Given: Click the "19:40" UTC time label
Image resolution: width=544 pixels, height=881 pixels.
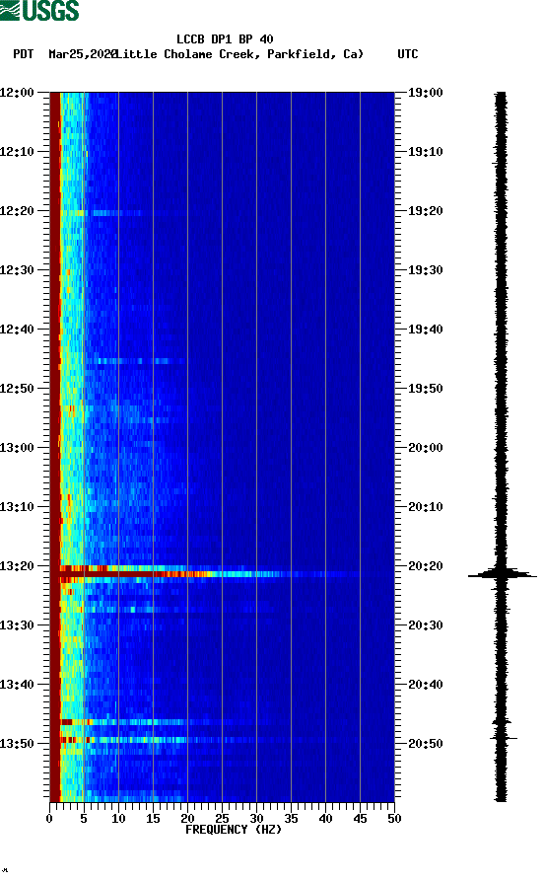Looking at the screenshot, I should point(425,330).
